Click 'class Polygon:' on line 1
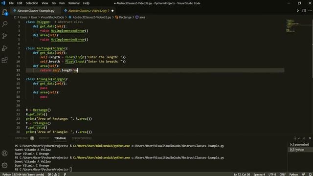Viewport: 313px width, 176px height. click(x=38, y=22)
